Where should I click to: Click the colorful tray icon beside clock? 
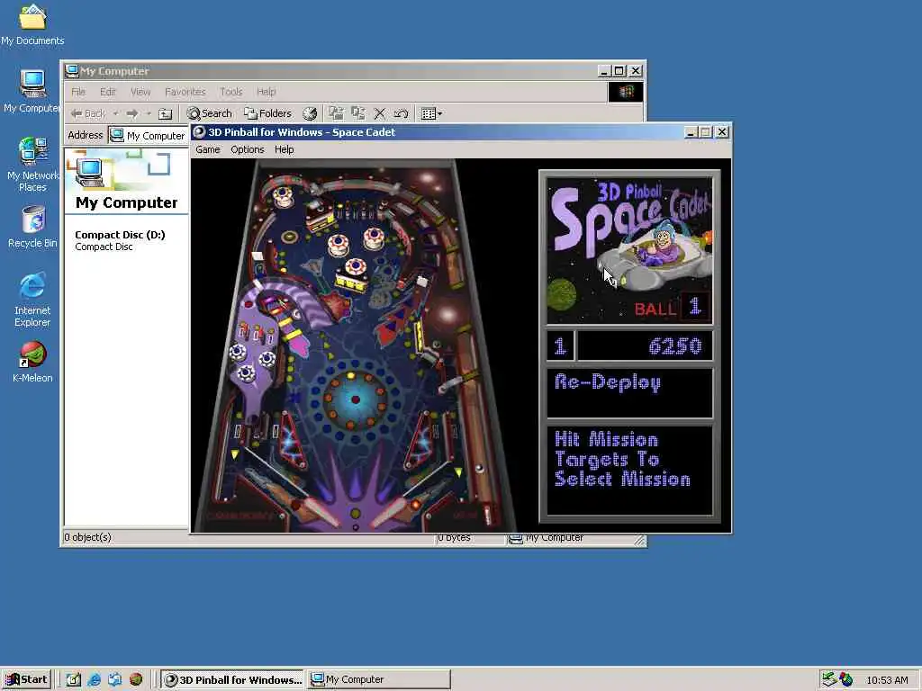pos(846,680)
